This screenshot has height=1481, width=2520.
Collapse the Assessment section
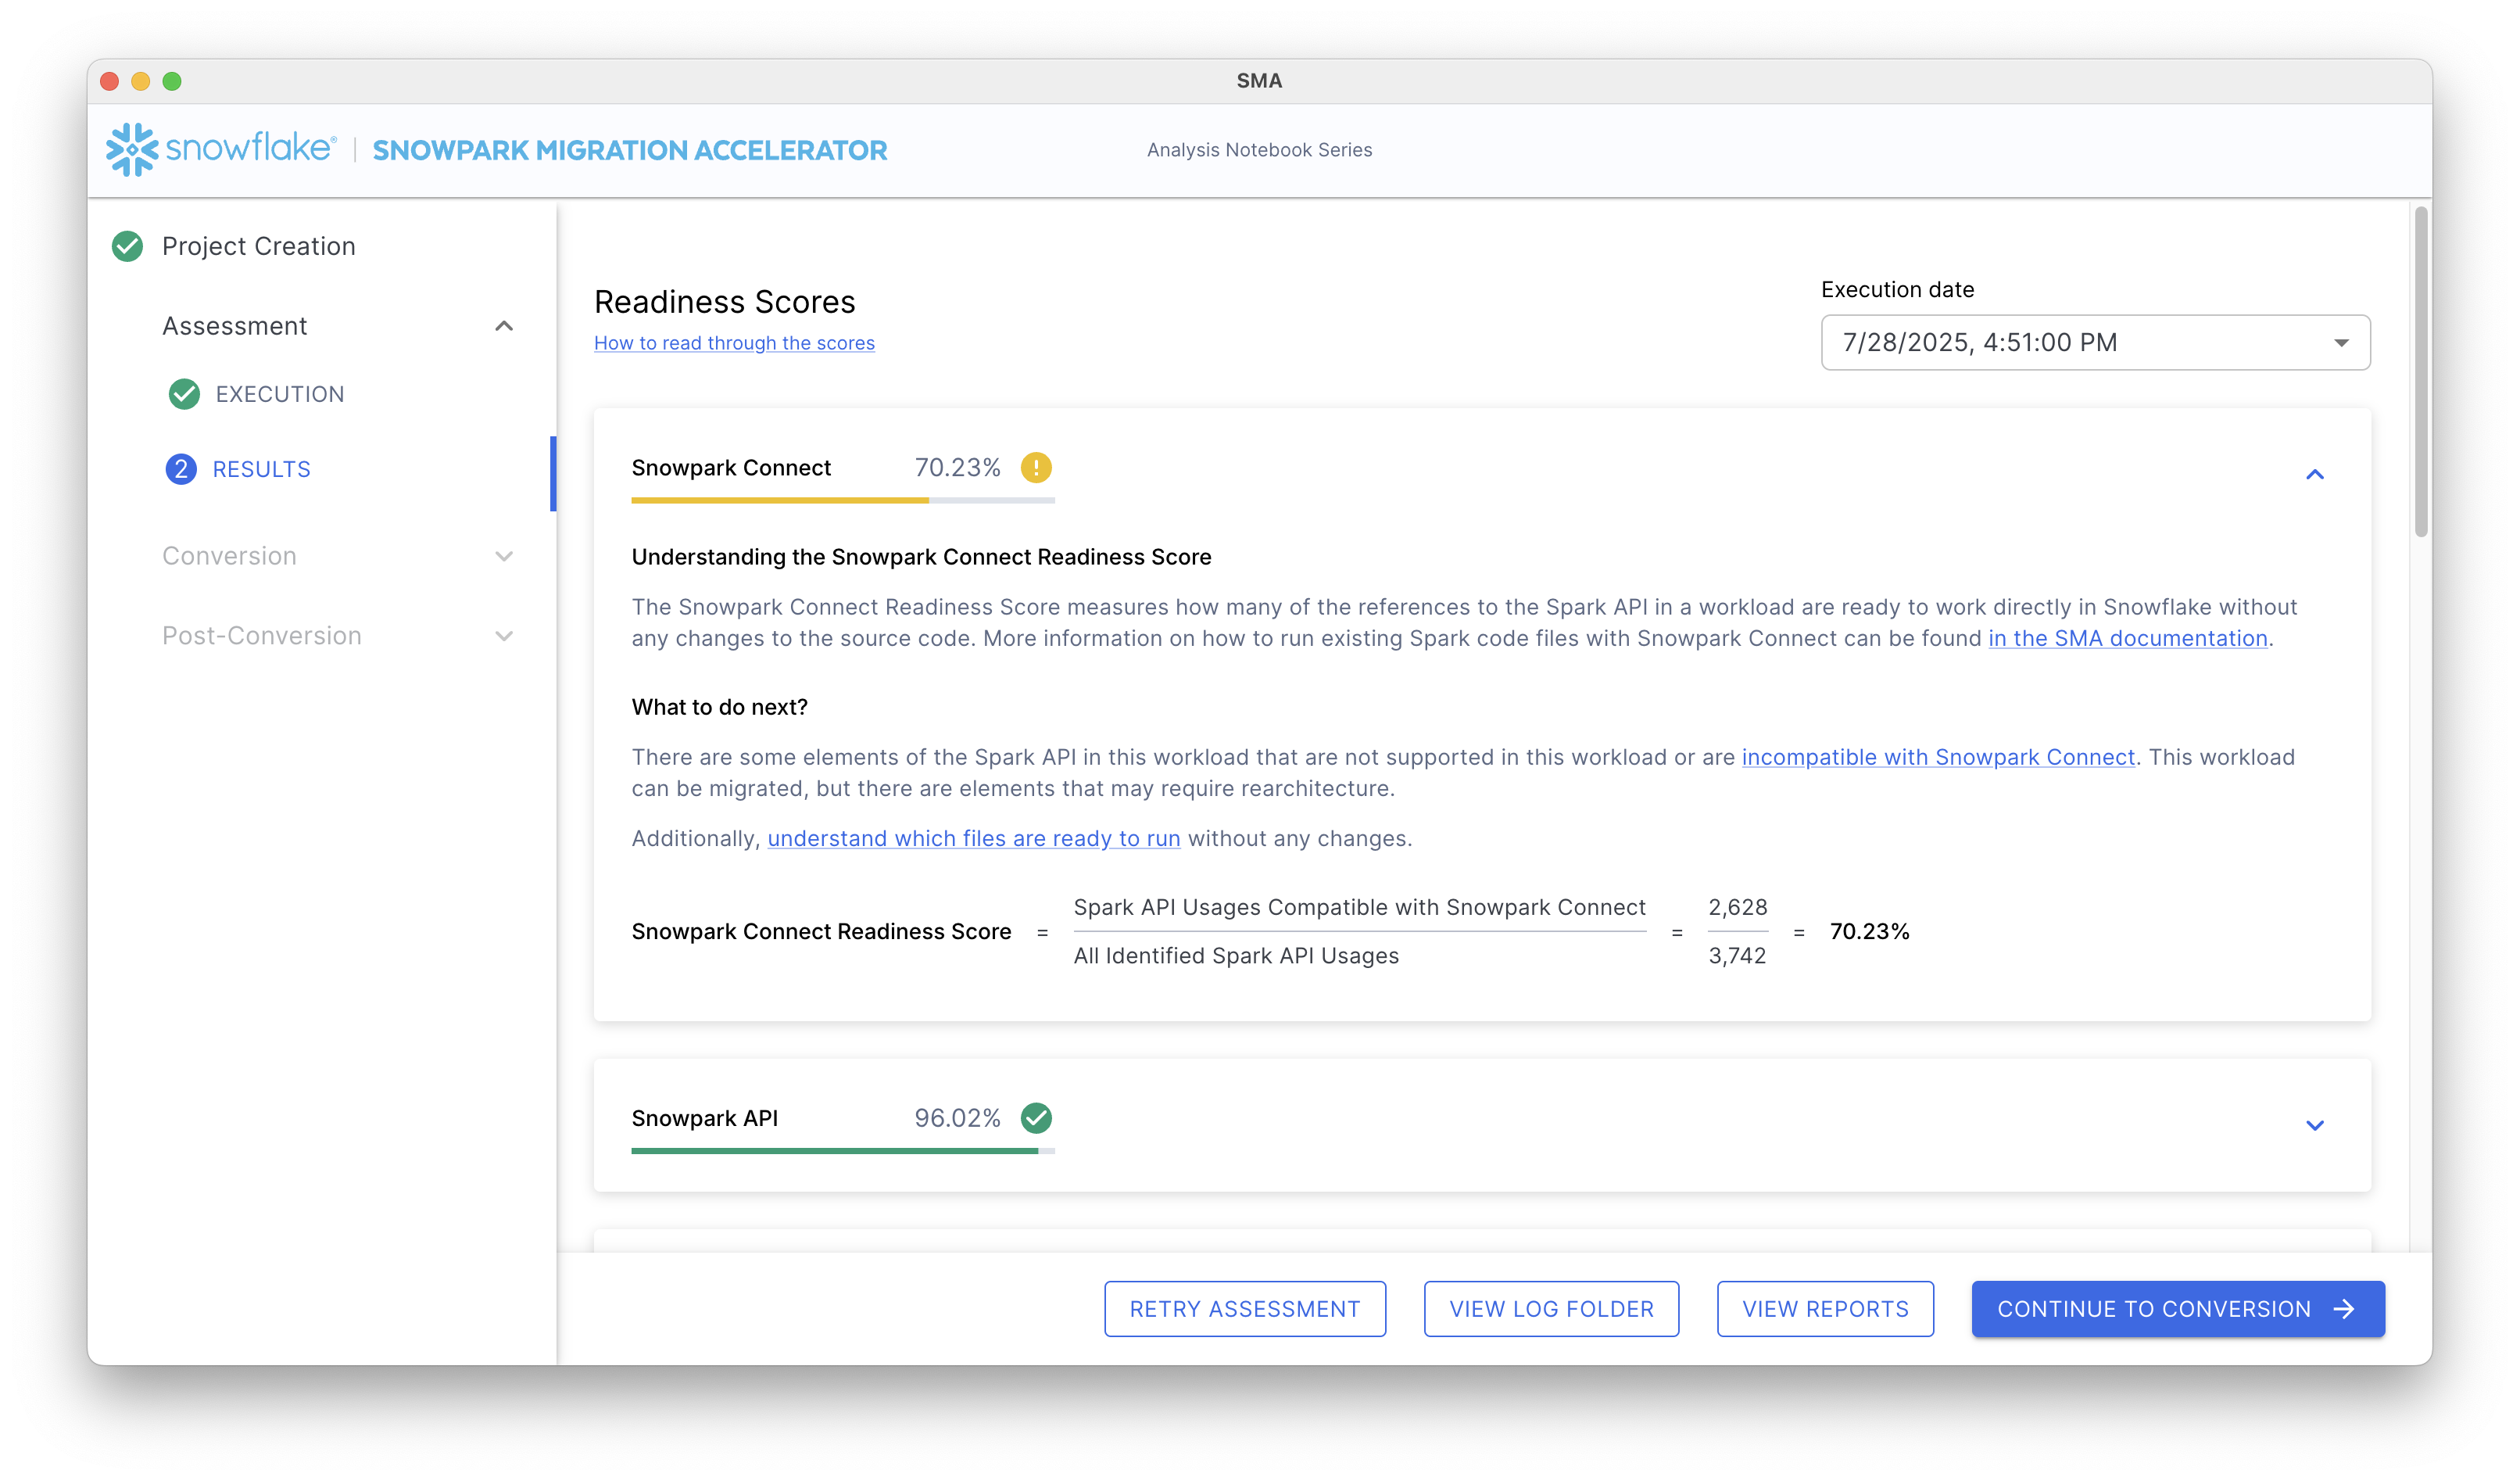[504, 326]
